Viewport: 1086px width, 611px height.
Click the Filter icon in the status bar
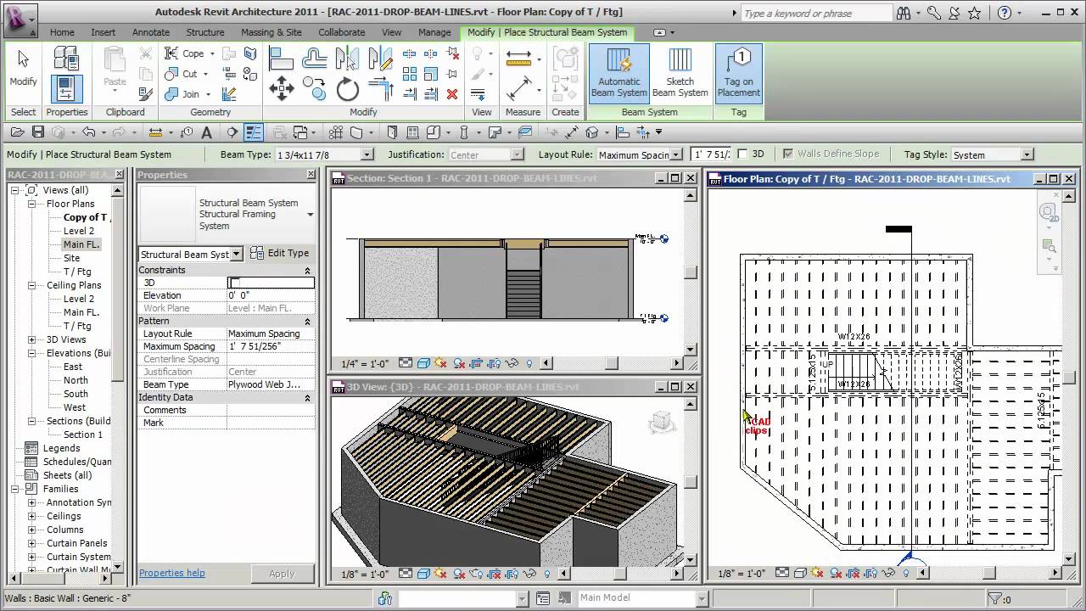(x=995, y=599)
